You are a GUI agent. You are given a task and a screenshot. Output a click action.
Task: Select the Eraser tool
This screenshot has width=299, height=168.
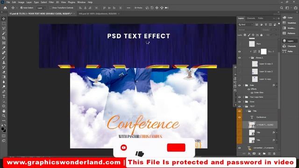click(4, 72)
